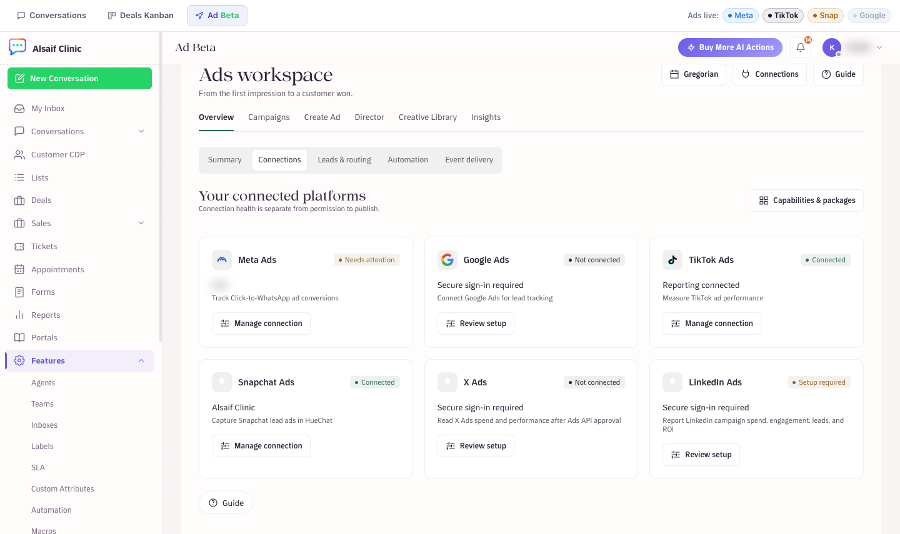The height and width of the screenshot is (534, 900).
Task: Open My Inbox from sidebar
Action: 79,109
